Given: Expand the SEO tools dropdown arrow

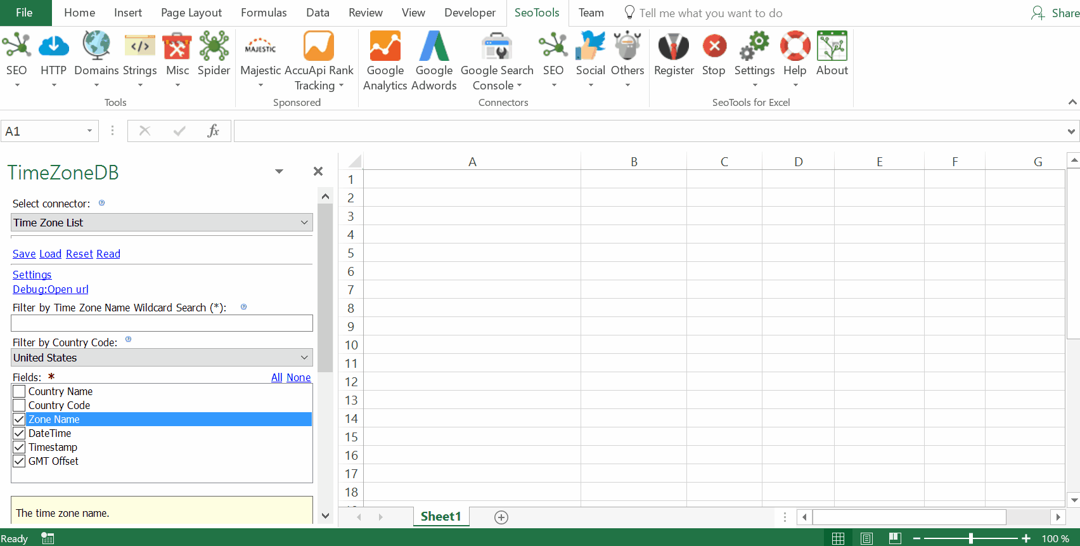Looking at the screenshot, I should click(16, 85).
